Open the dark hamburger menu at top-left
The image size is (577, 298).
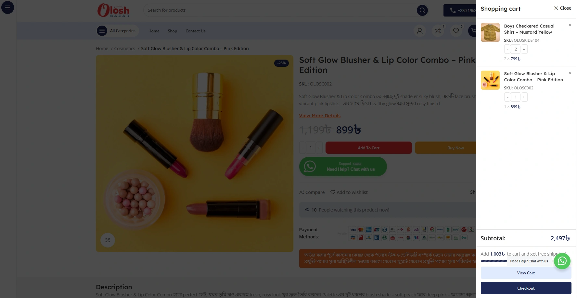point(7,7)
